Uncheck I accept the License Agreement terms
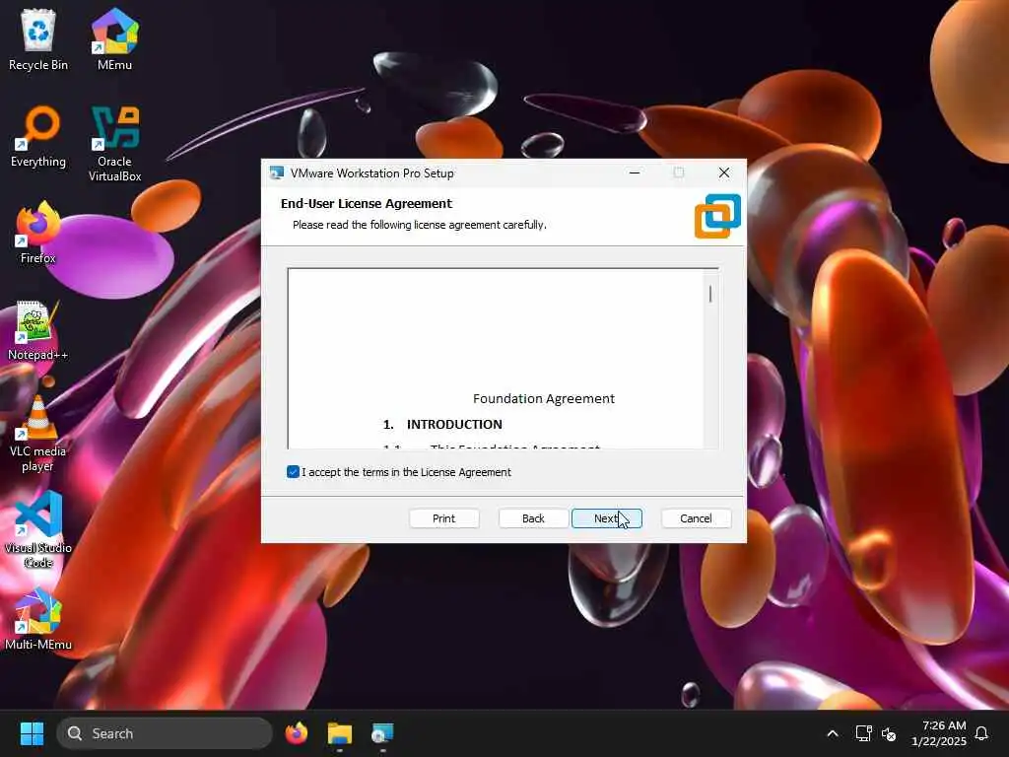Screen dimensions: 1009x757 (x=293, y=472)
